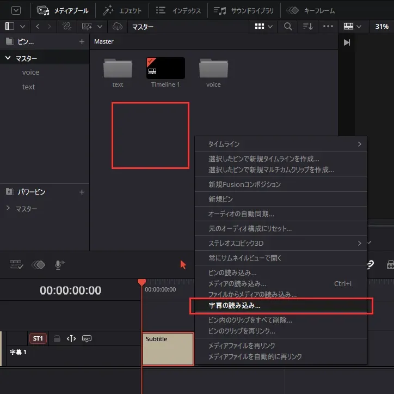Expand the top-left workspace dropdown box
394x394 pixels.
pos(16,10)
